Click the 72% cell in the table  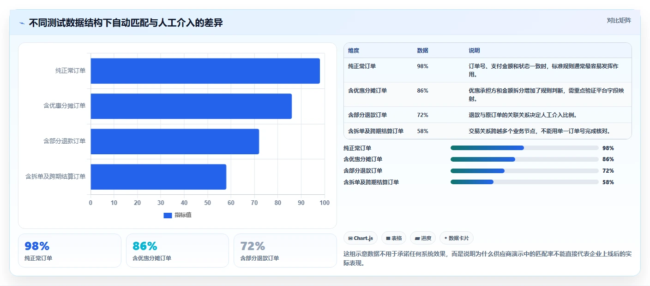tap(422, 115)
